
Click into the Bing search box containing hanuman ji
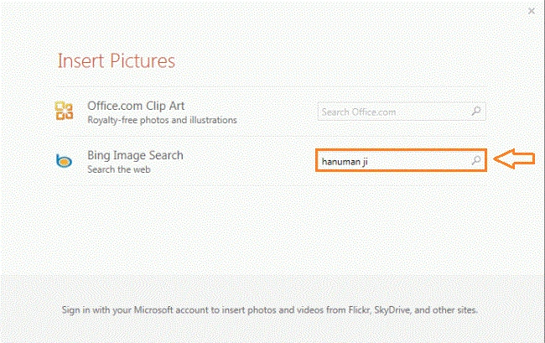click(401, 160)
